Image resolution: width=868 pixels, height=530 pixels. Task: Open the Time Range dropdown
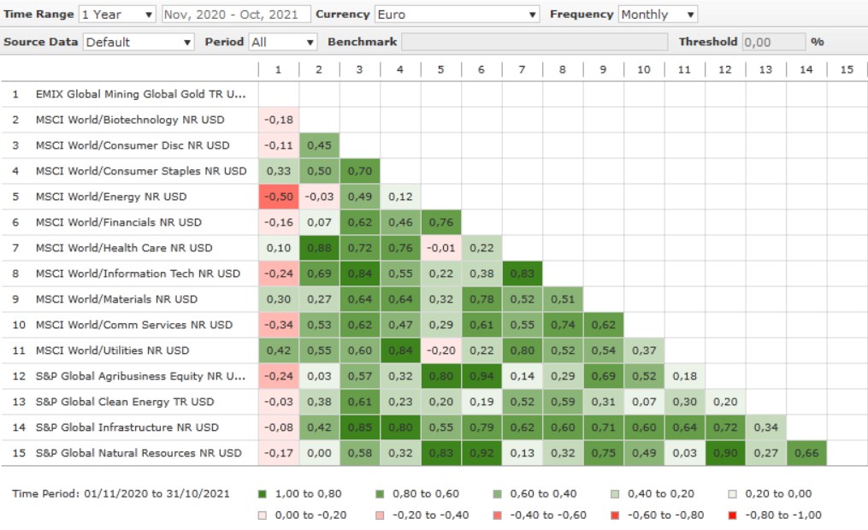click(117, 15)
